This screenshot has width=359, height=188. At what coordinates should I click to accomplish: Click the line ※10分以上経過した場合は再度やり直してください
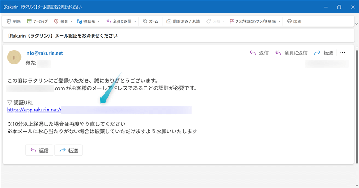click(66, 124)
